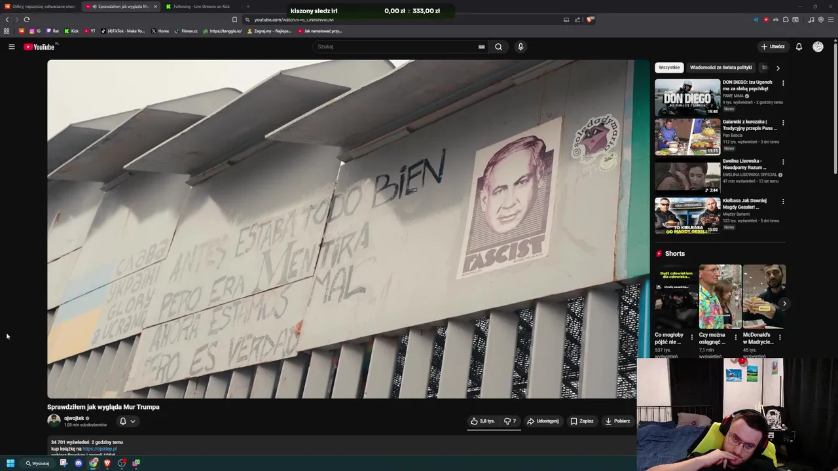Save the video with Zapisz
The width and height of the screenshot is (838, 471).
(x=582, y=421)
